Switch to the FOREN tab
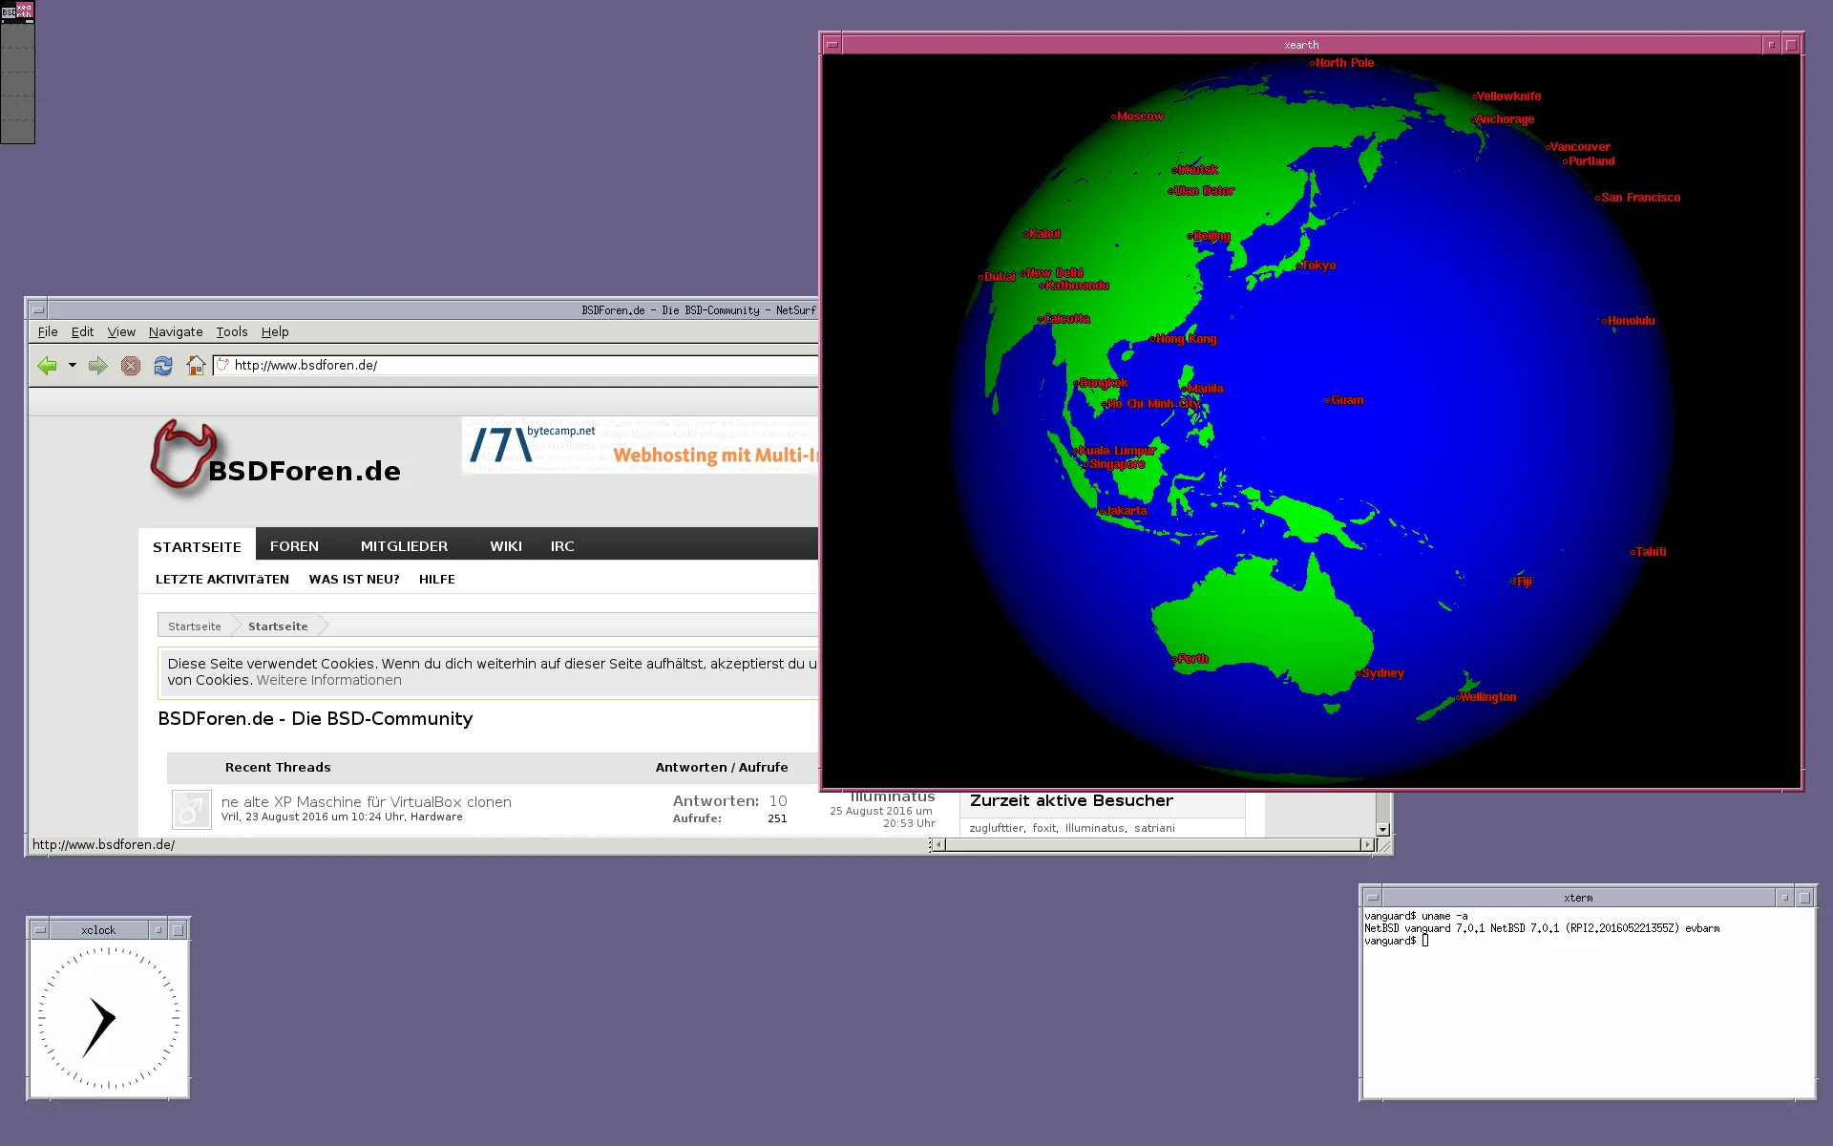 [x=294, y=546]
